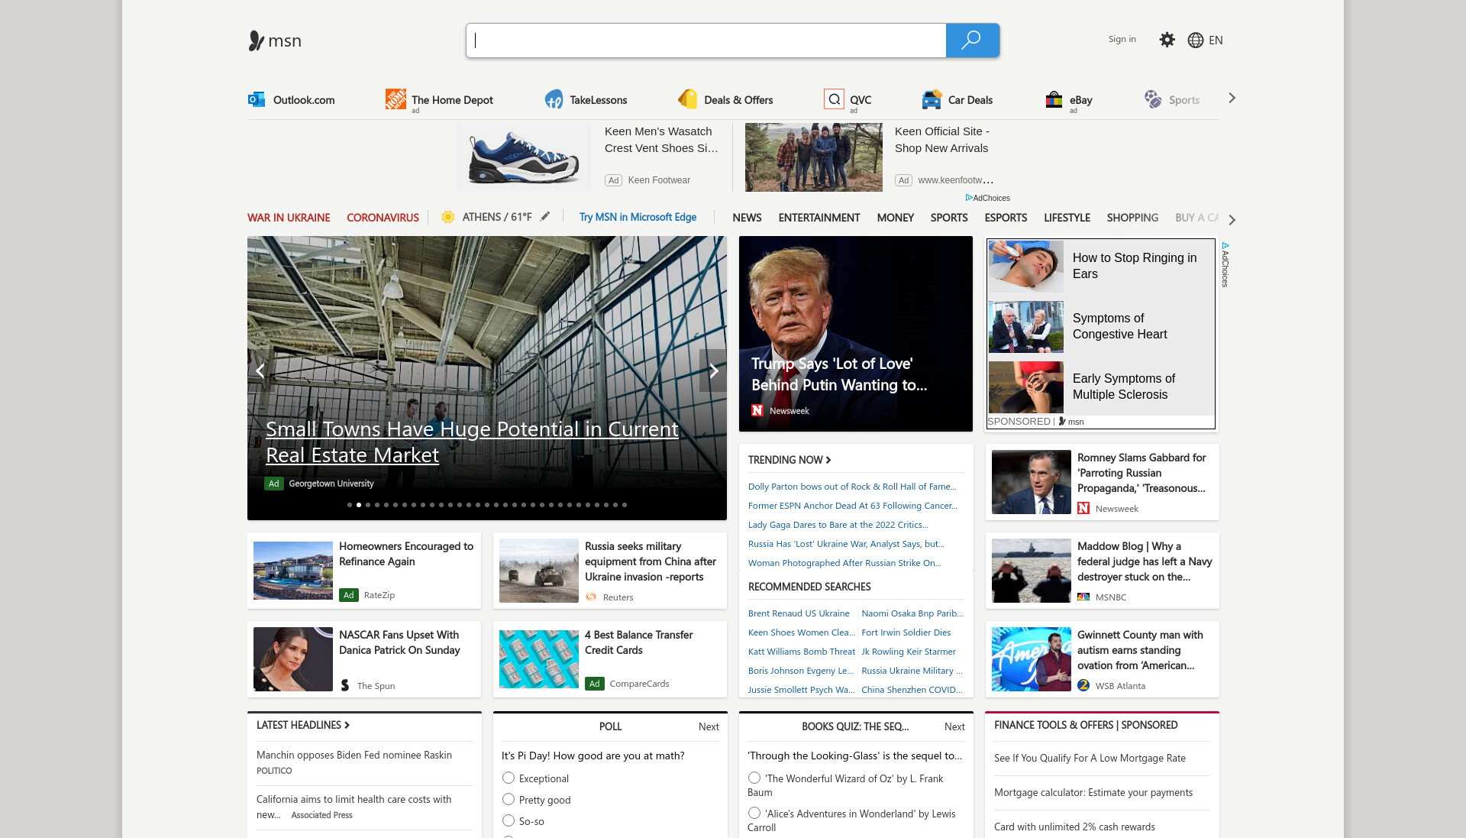This screenshot has height=838, width=1466.
Task: Open the NASCAR Danica Patrick story thumbnail
Action: (293, 659)
